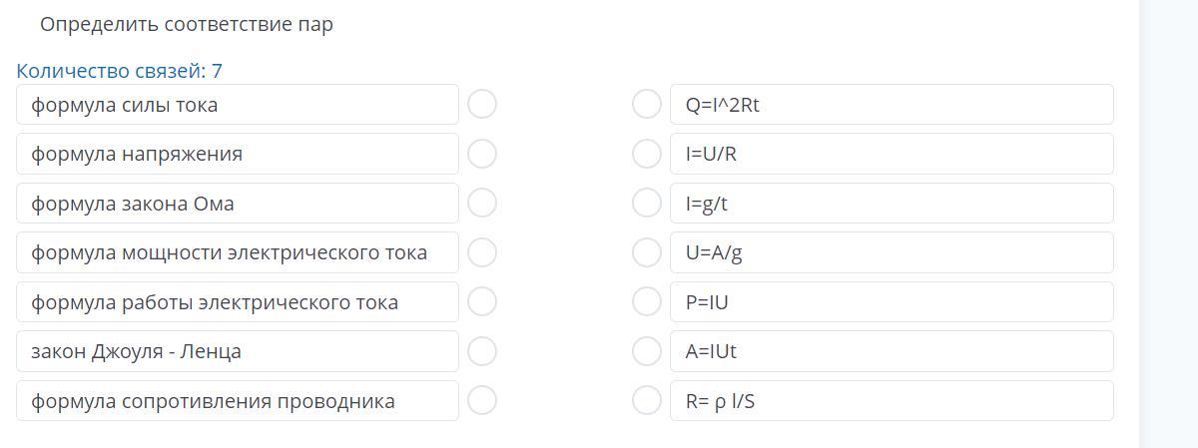Click the circle beside 'U=A/g'

647,252
